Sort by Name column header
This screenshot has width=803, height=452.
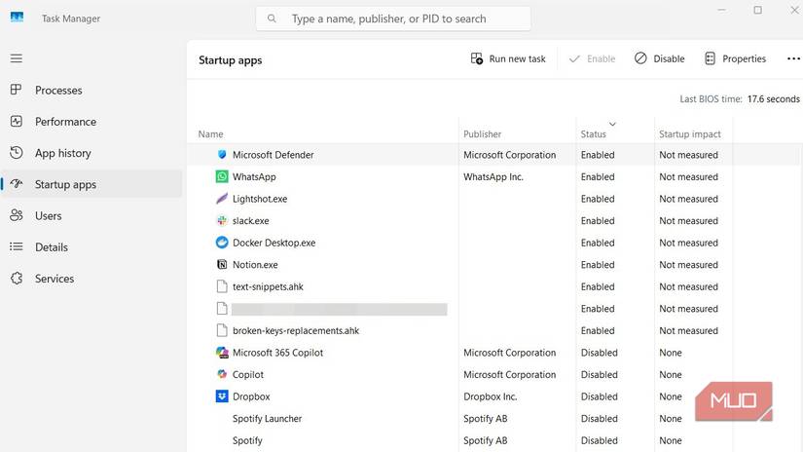pyautogui.click(x=210, y=133)
